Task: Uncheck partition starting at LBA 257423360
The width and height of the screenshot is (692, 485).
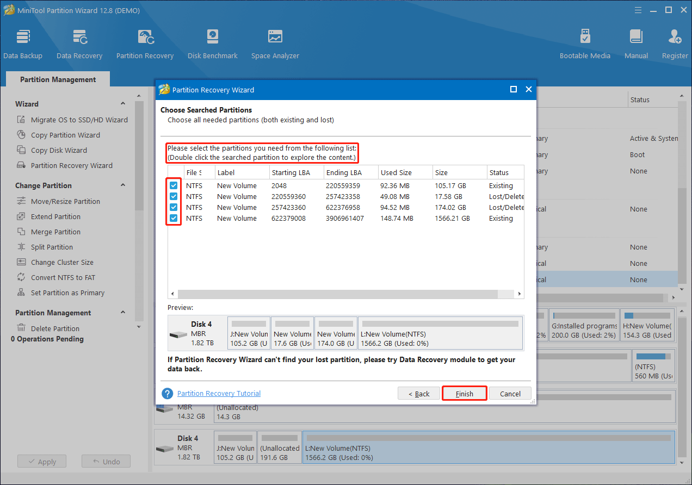Action: pyautogui.click(x=174, y=207)
